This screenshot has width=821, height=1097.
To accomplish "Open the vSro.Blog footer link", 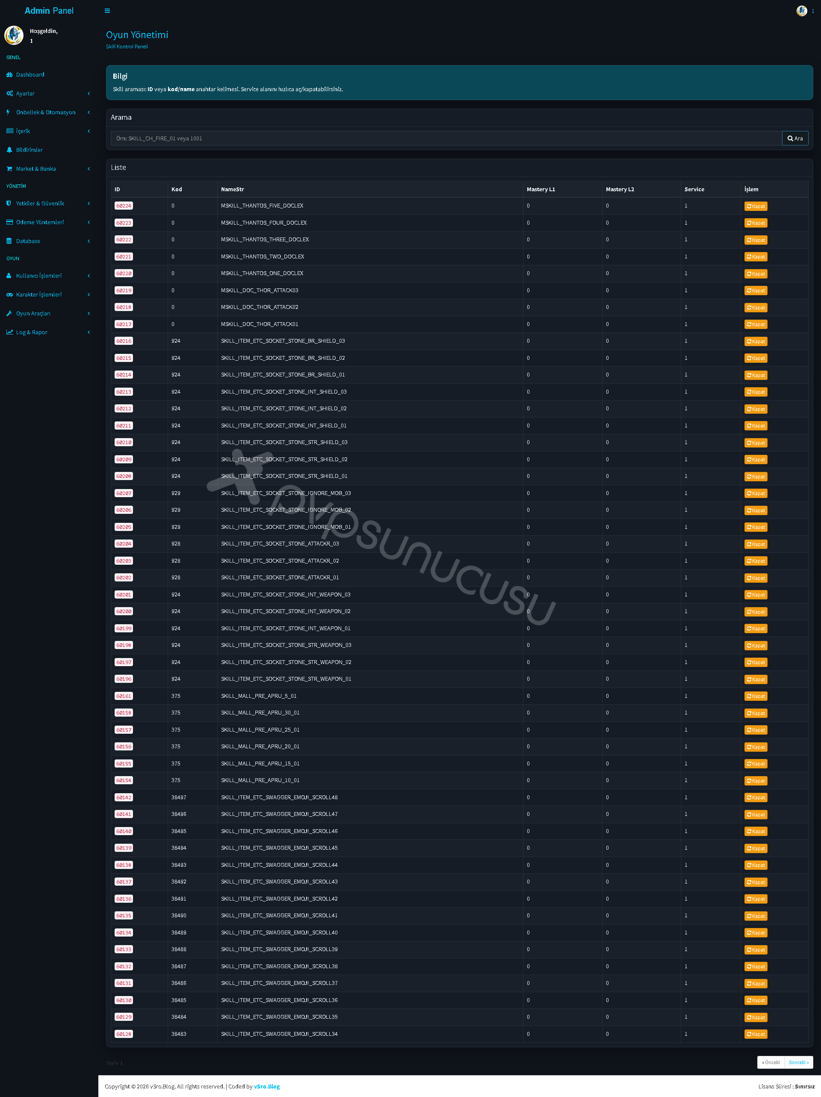I will (267, 1087).
